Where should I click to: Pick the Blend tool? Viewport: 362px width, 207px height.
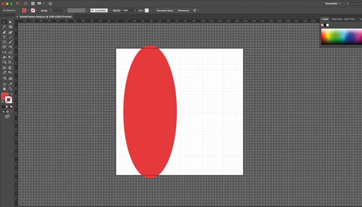click(10, 73)
